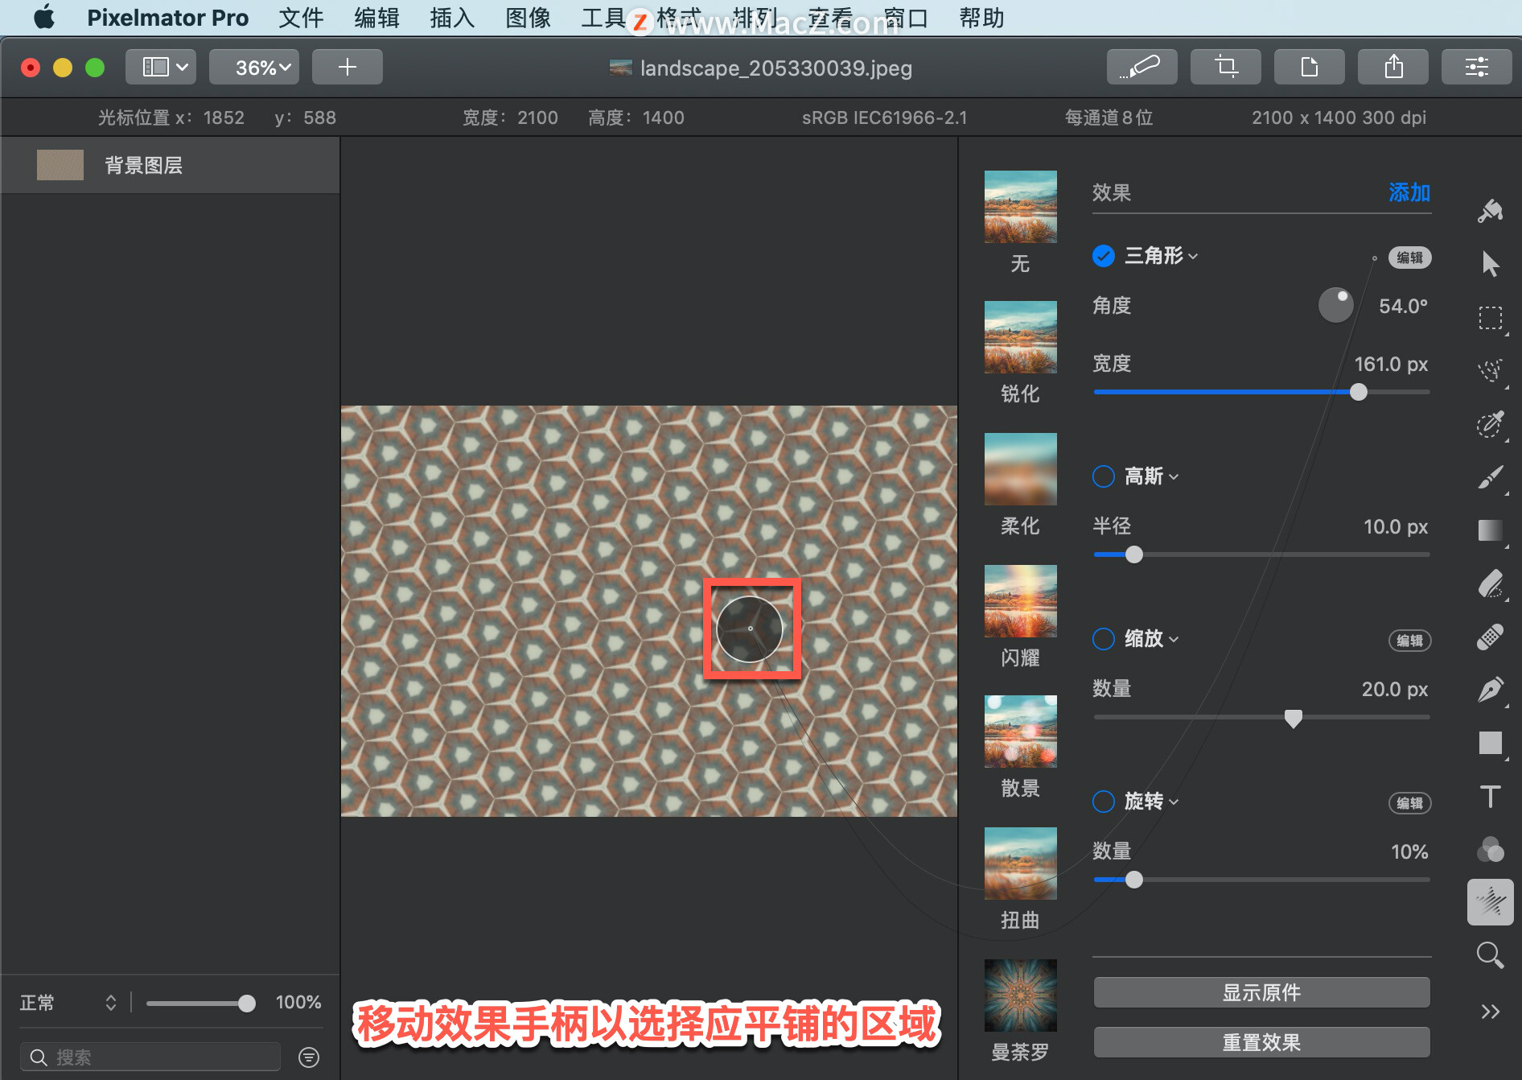Choose the 无 effect preset thumbnail
This screenshot has height=1080, width=1522.
pyautogui.click(x=1020, y=207)
